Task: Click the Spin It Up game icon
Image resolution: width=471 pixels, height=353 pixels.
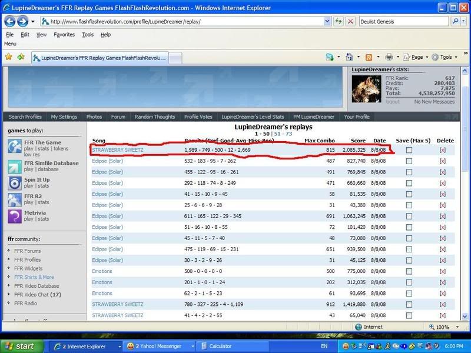Action: click(15, 183)
